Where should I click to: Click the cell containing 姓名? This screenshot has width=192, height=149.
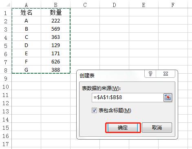(x=26, y=12)
